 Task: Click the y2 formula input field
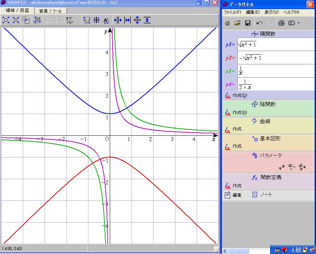pos(276,58)
